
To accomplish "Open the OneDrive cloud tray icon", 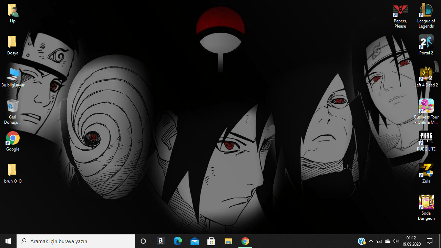I will pyautogui.click(x=388, y=241).
